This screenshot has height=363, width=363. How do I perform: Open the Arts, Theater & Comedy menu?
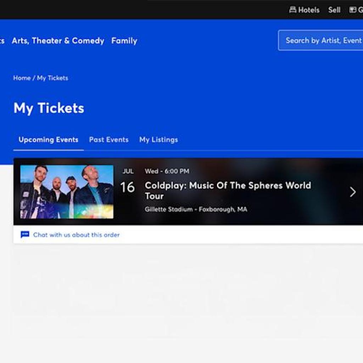(58, 41)
